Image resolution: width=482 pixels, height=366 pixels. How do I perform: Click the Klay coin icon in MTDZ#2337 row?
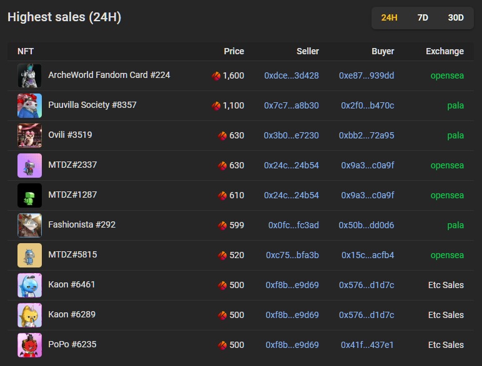pyautogui.click(x=222, y=166)
